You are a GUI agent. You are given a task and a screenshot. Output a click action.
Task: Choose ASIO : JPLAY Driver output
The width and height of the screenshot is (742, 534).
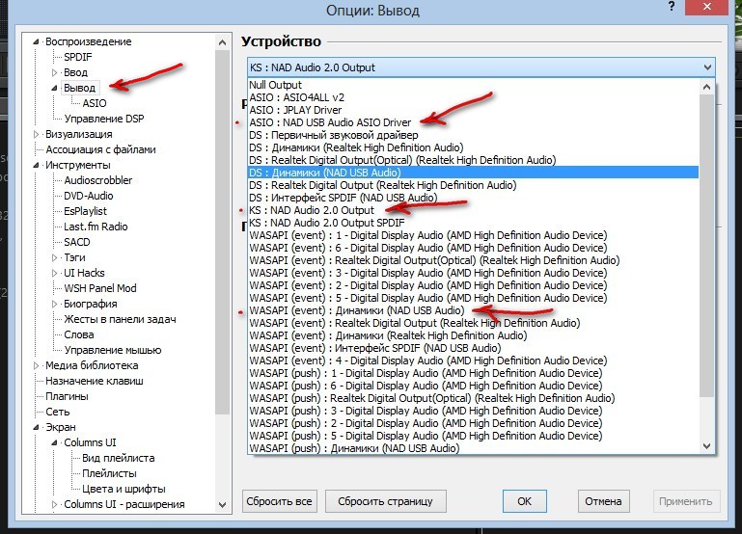pyautogui.click(x=473, y=110)
